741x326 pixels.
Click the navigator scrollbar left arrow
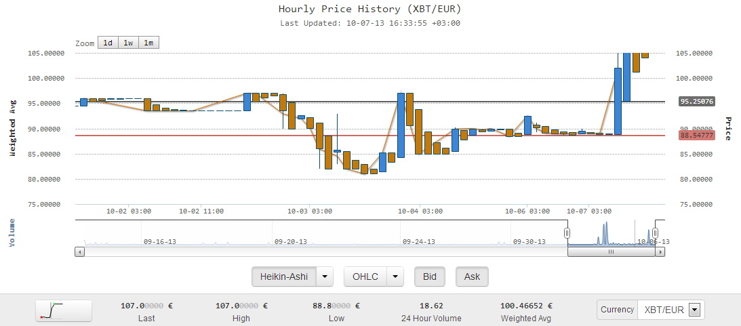[x=80, y=251]
